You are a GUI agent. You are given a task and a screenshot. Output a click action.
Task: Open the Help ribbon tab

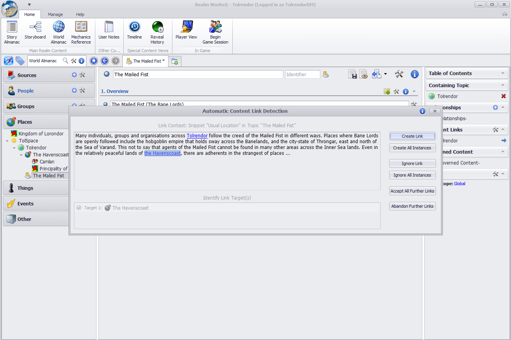[80, 14]
